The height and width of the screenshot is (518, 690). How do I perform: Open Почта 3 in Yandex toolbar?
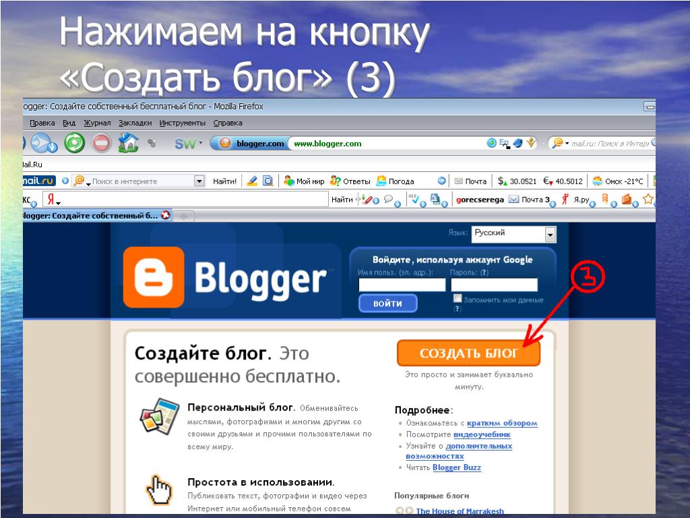[x=529, y=200]
